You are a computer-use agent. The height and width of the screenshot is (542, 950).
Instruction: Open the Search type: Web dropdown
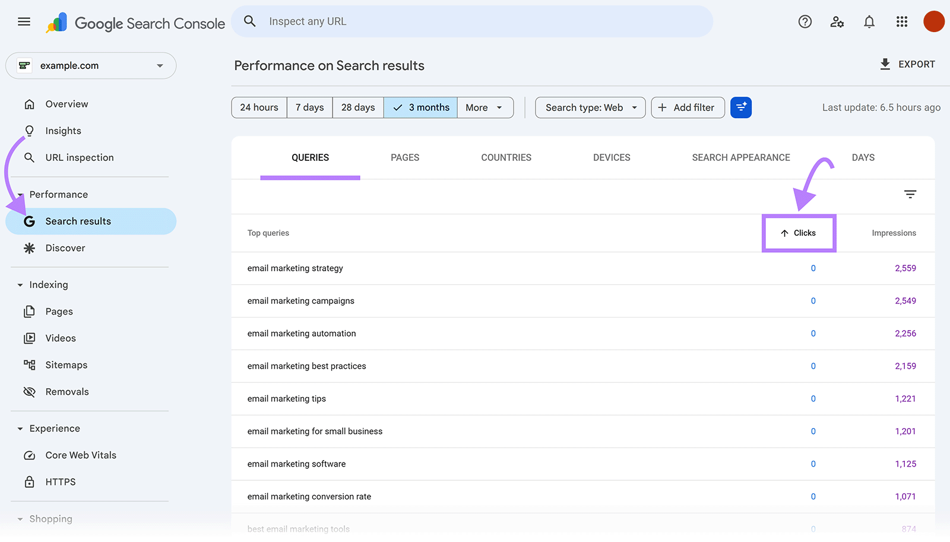click(x=590, y=107)
